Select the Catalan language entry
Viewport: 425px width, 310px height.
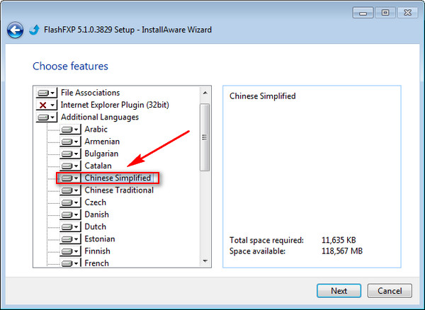click(x=97, y=166)
